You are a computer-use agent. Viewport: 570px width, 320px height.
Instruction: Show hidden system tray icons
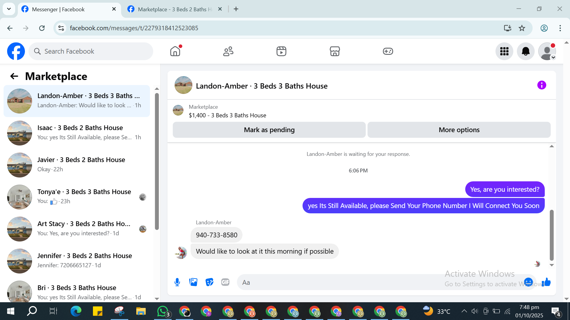coord(464,311)
